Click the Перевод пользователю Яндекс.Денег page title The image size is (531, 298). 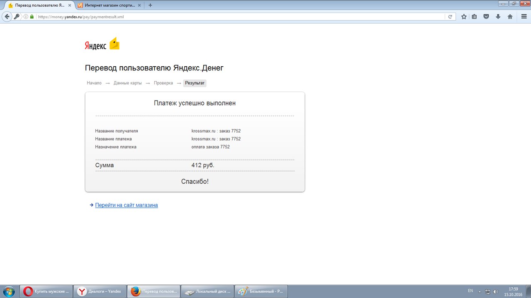click(154, 68)
